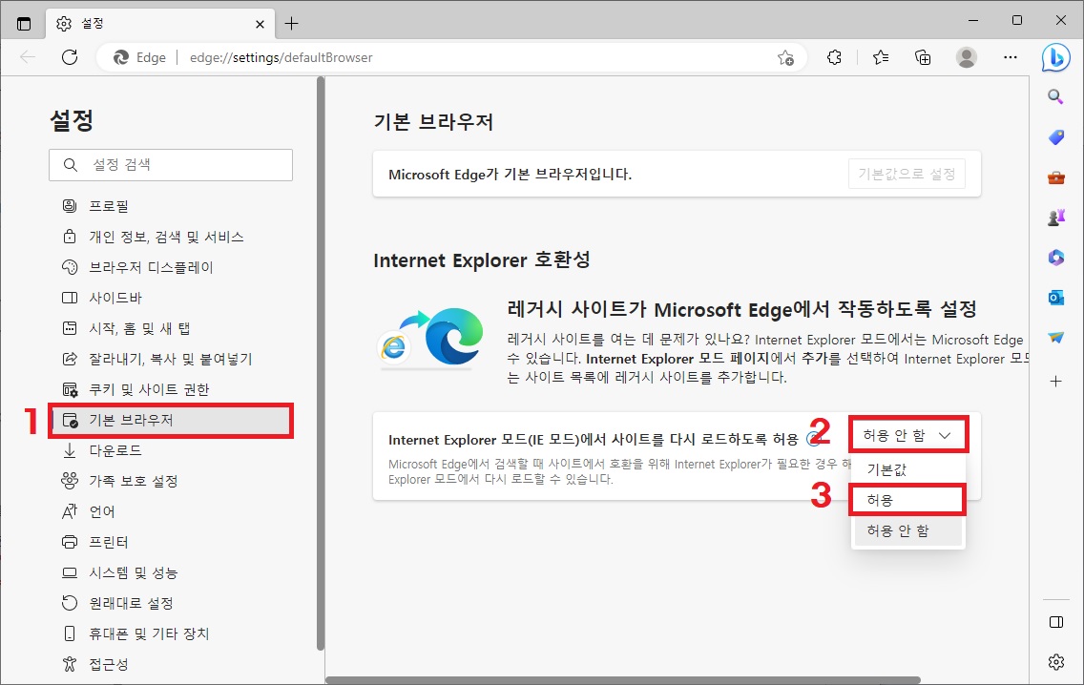The image size is (1084, 685).
Task: Add a sidebar app with plus icon
Action: (1055, 381)
